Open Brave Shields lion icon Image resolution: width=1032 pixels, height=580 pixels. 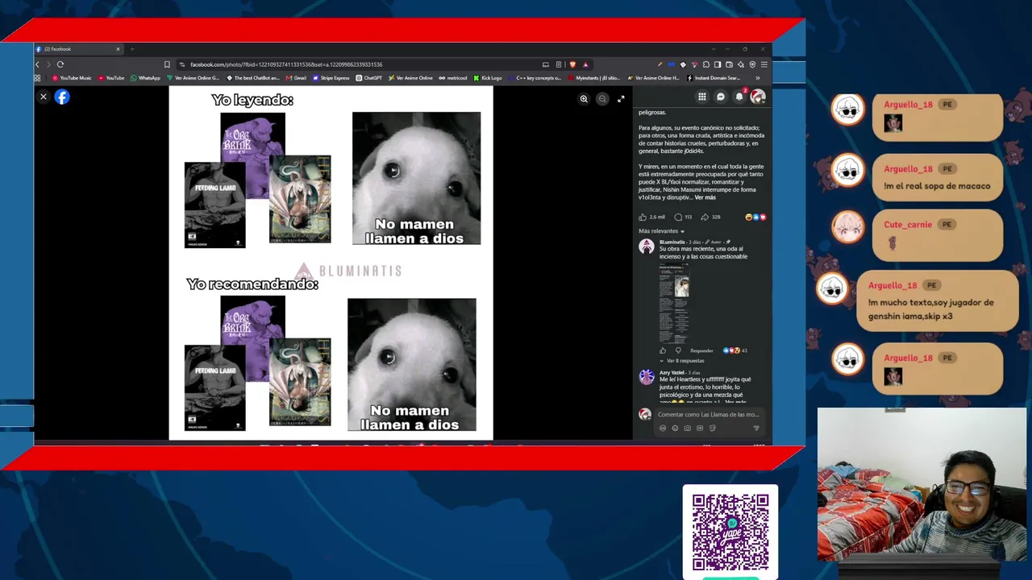[573, 64]
